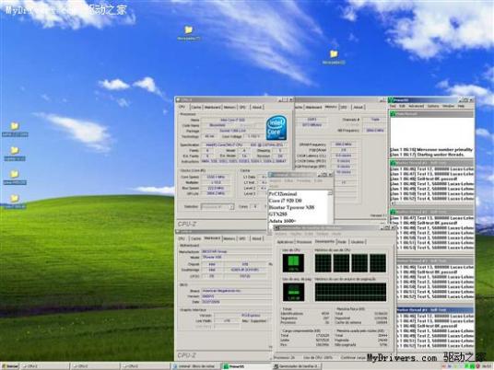Open Prime95 Options menu

pos(433,107)
